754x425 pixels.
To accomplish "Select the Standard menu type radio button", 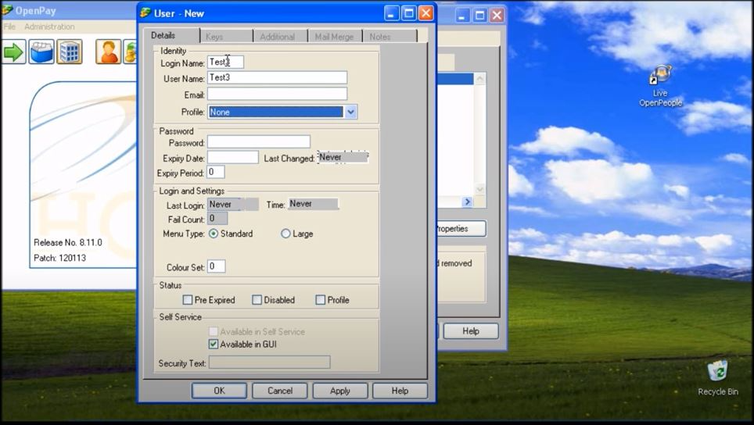I will (214, 234).
